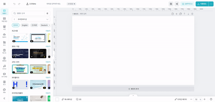215x102 pixels.
Task: Zoom in with the plus icon
Action: coord(205,99)
